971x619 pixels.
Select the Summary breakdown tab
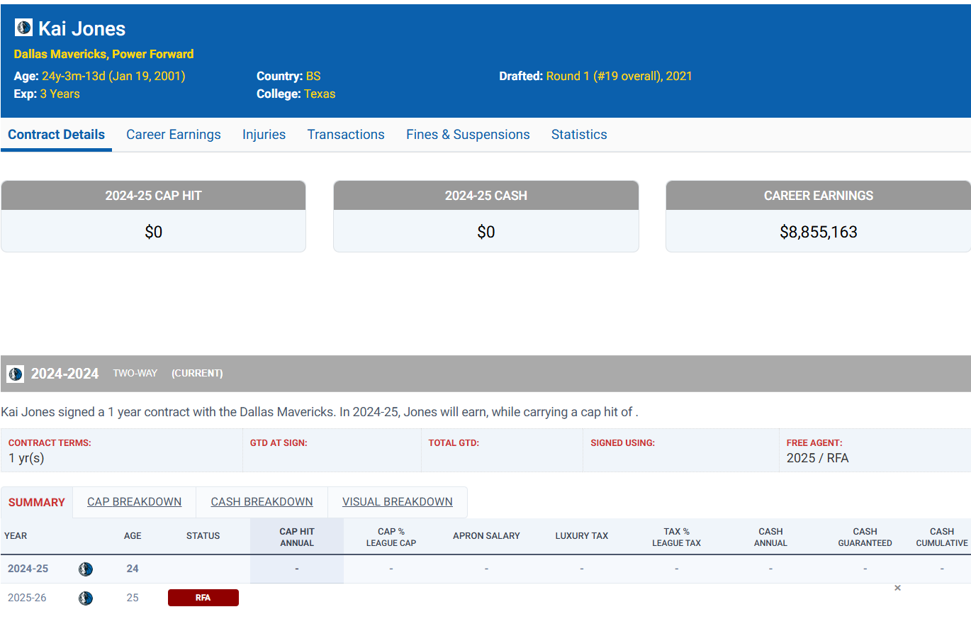tap(37, 502)
